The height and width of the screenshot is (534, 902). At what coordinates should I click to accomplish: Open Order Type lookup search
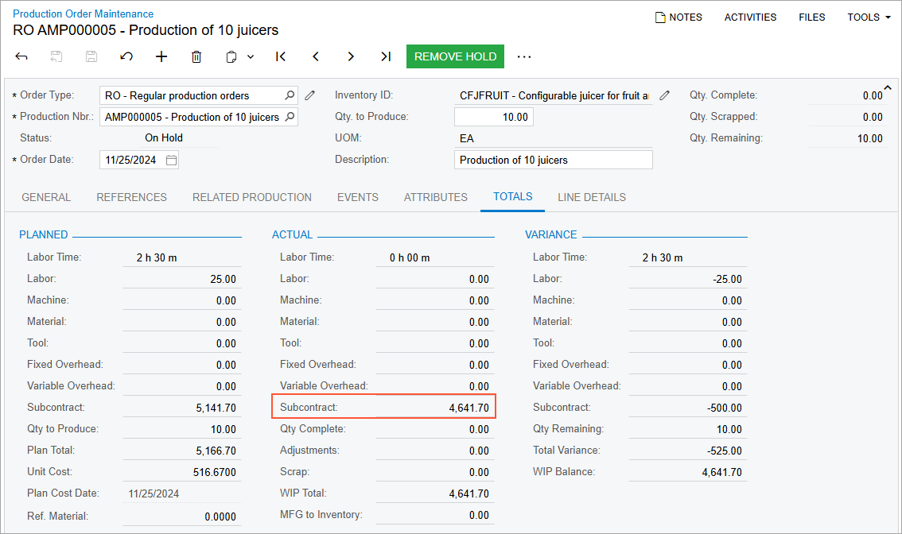[x=290, y=95]
